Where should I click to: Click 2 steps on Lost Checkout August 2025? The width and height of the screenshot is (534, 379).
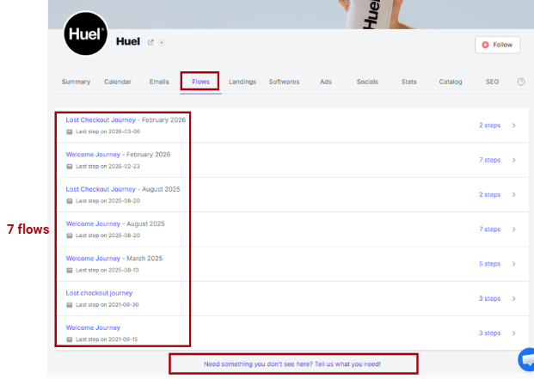pyautogui.click(x=490, y=194)
